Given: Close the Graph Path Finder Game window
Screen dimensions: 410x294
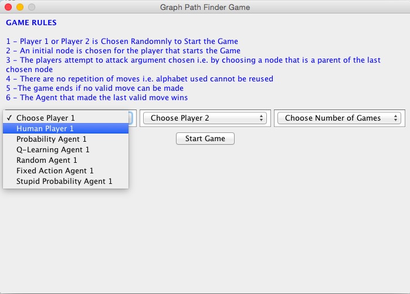Looking at the screenshot, I should click(8, 8).
